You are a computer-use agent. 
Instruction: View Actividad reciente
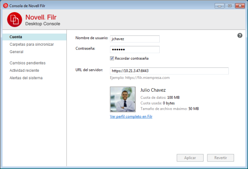pyautogui.click(x=24, y=70)
